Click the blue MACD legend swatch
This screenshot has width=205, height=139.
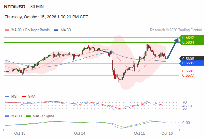(7, 116)
